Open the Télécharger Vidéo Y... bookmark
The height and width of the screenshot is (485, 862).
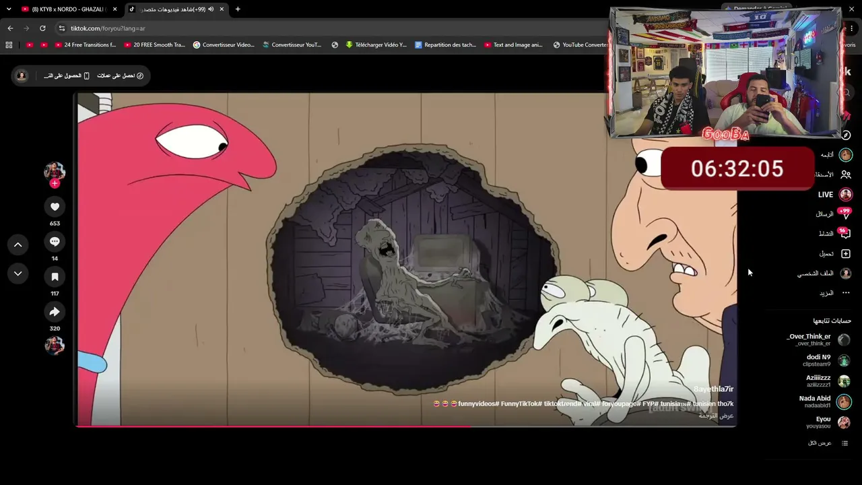click(x=376, y=45)
